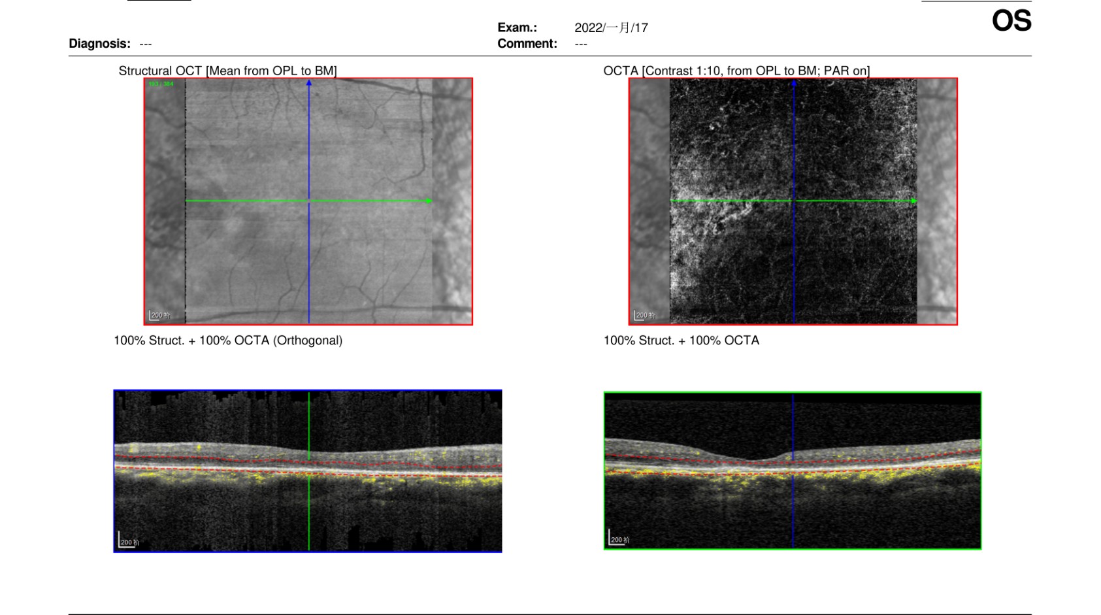Viewport: 1101px width, 615px height.
Task: Click the Diagnosis field value
Action: [146, 44]
